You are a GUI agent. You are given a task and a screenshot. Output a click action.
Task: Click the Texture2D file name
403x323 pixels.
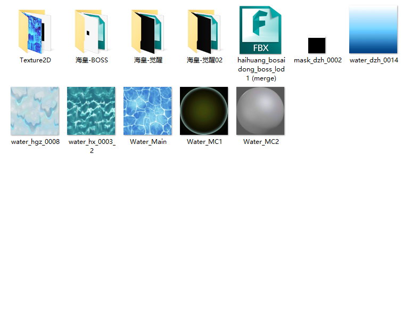[36, 60]
